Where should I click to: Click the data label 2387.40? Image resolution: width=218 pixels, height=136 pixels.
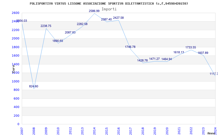click(106, 19)
